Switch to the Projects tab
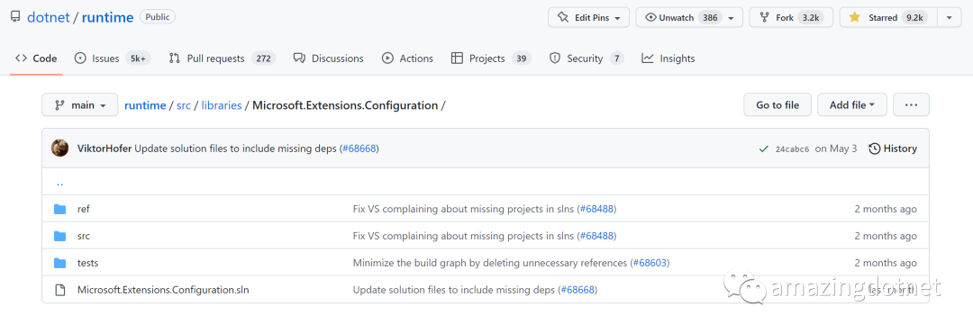The width and height of the screenshot is (973, 333). [491, 58]
